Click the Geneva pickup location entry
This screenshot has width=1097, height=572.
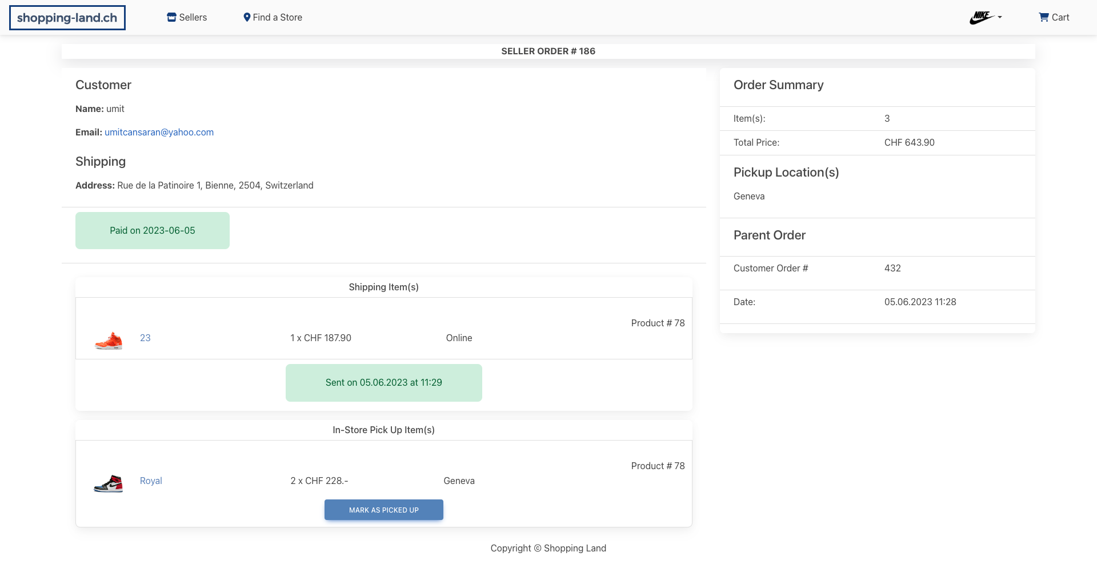point(749,196)
